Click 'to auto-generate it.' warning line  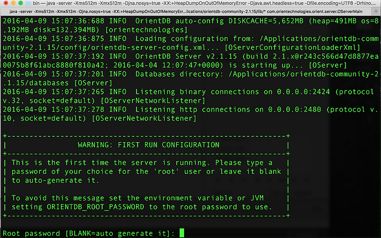pos(56,181)
